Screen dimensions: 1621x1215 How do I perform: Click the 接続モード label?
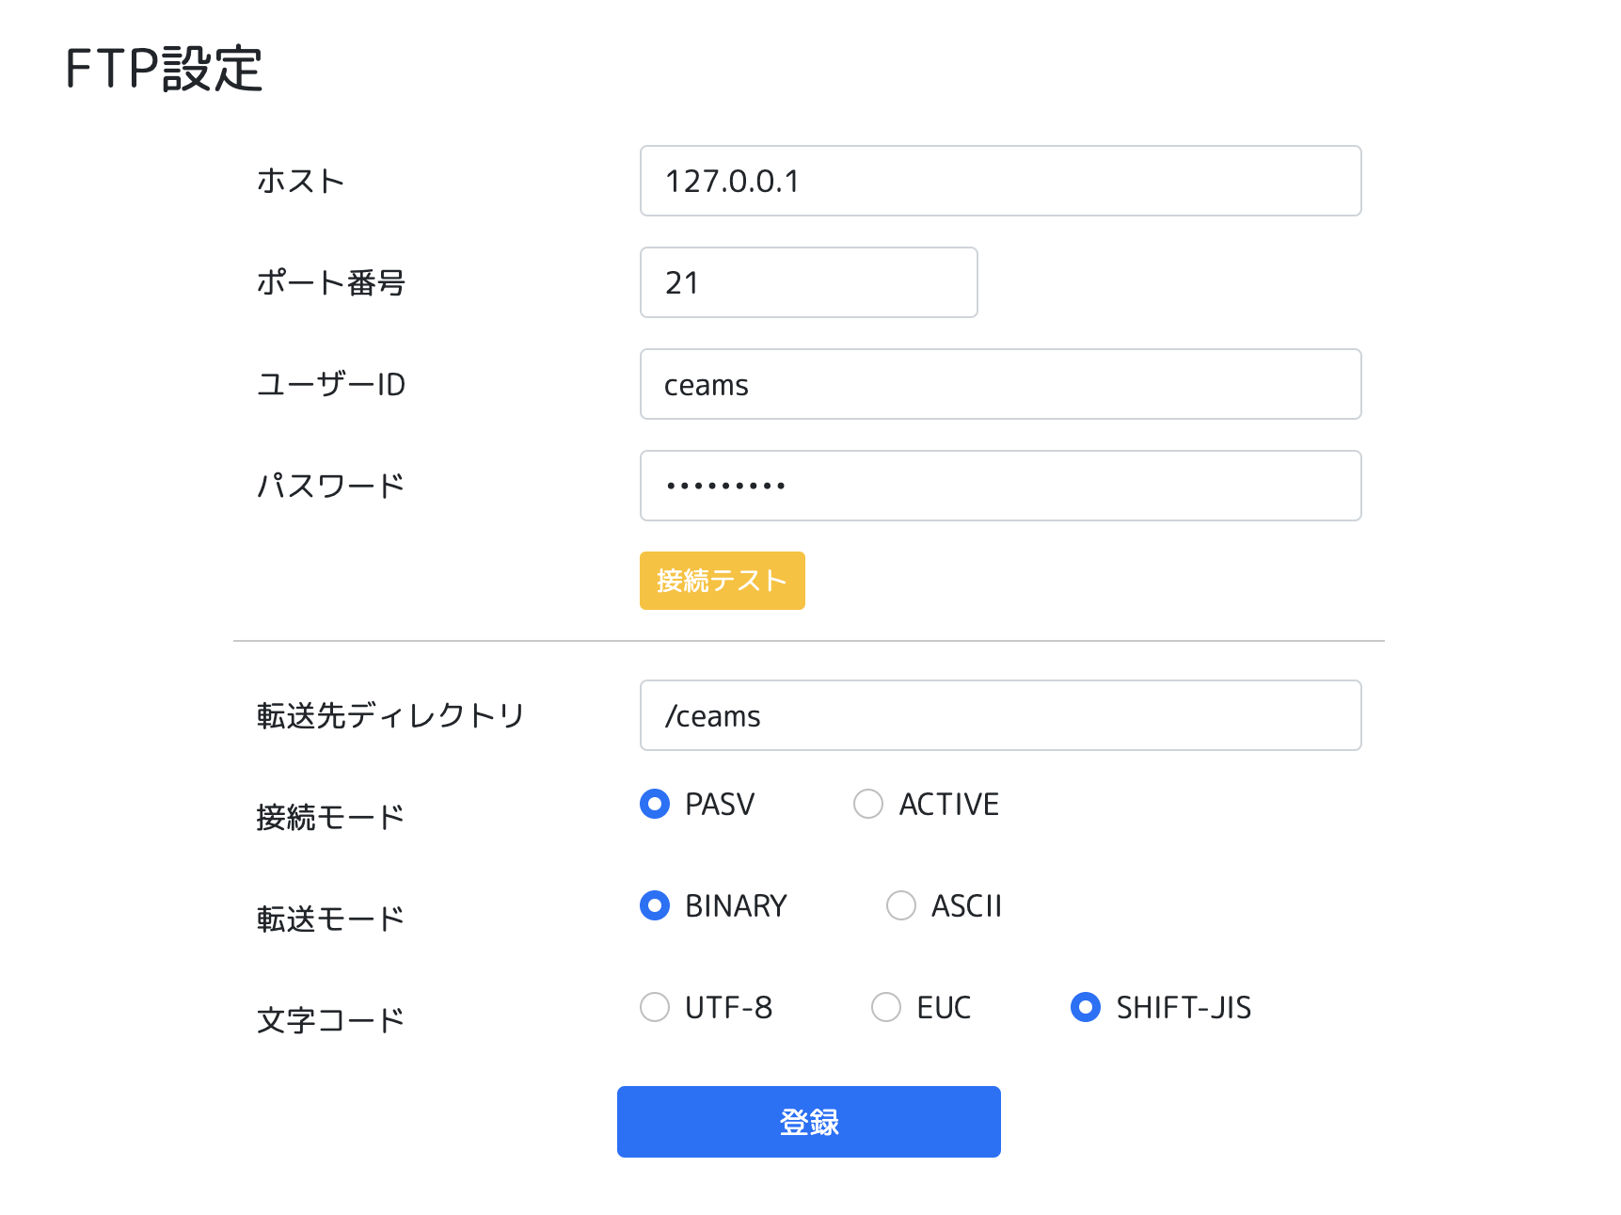point(330,817)
